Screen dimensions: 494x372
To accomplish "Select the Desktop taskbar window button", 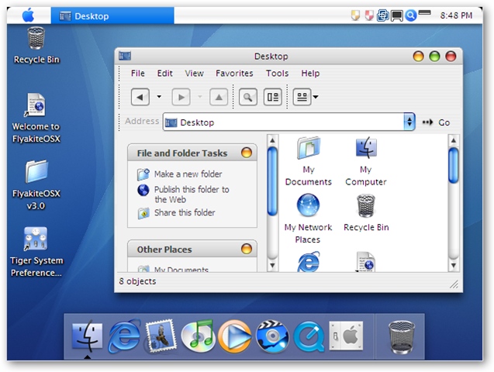I will point(112,15).
